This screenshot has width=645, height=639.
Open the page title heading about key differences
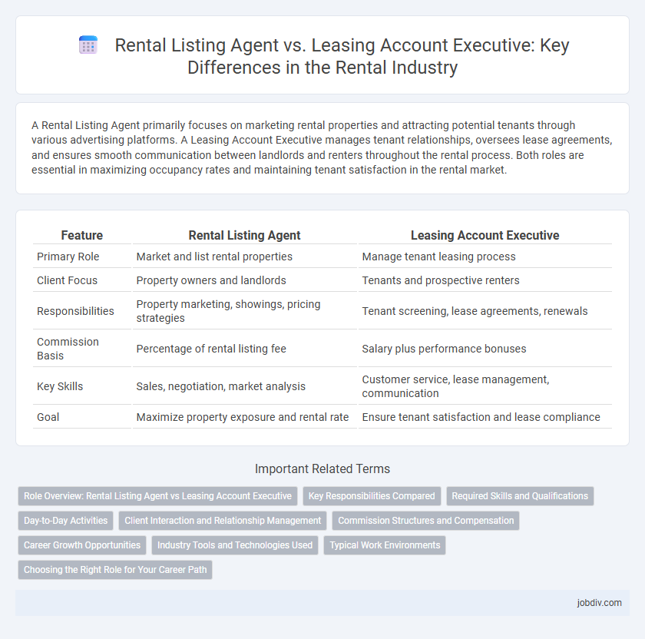pyautogui.click(x=342, y=56)
